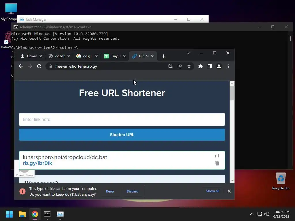
Task: Open Windows Start menu
Action: (9, 214)
